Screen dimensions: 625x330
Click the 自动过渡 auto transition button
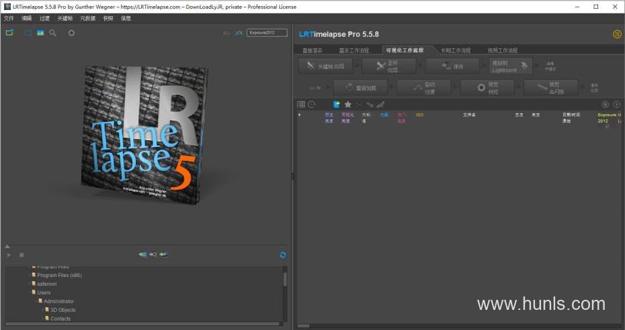click(423, 87)
